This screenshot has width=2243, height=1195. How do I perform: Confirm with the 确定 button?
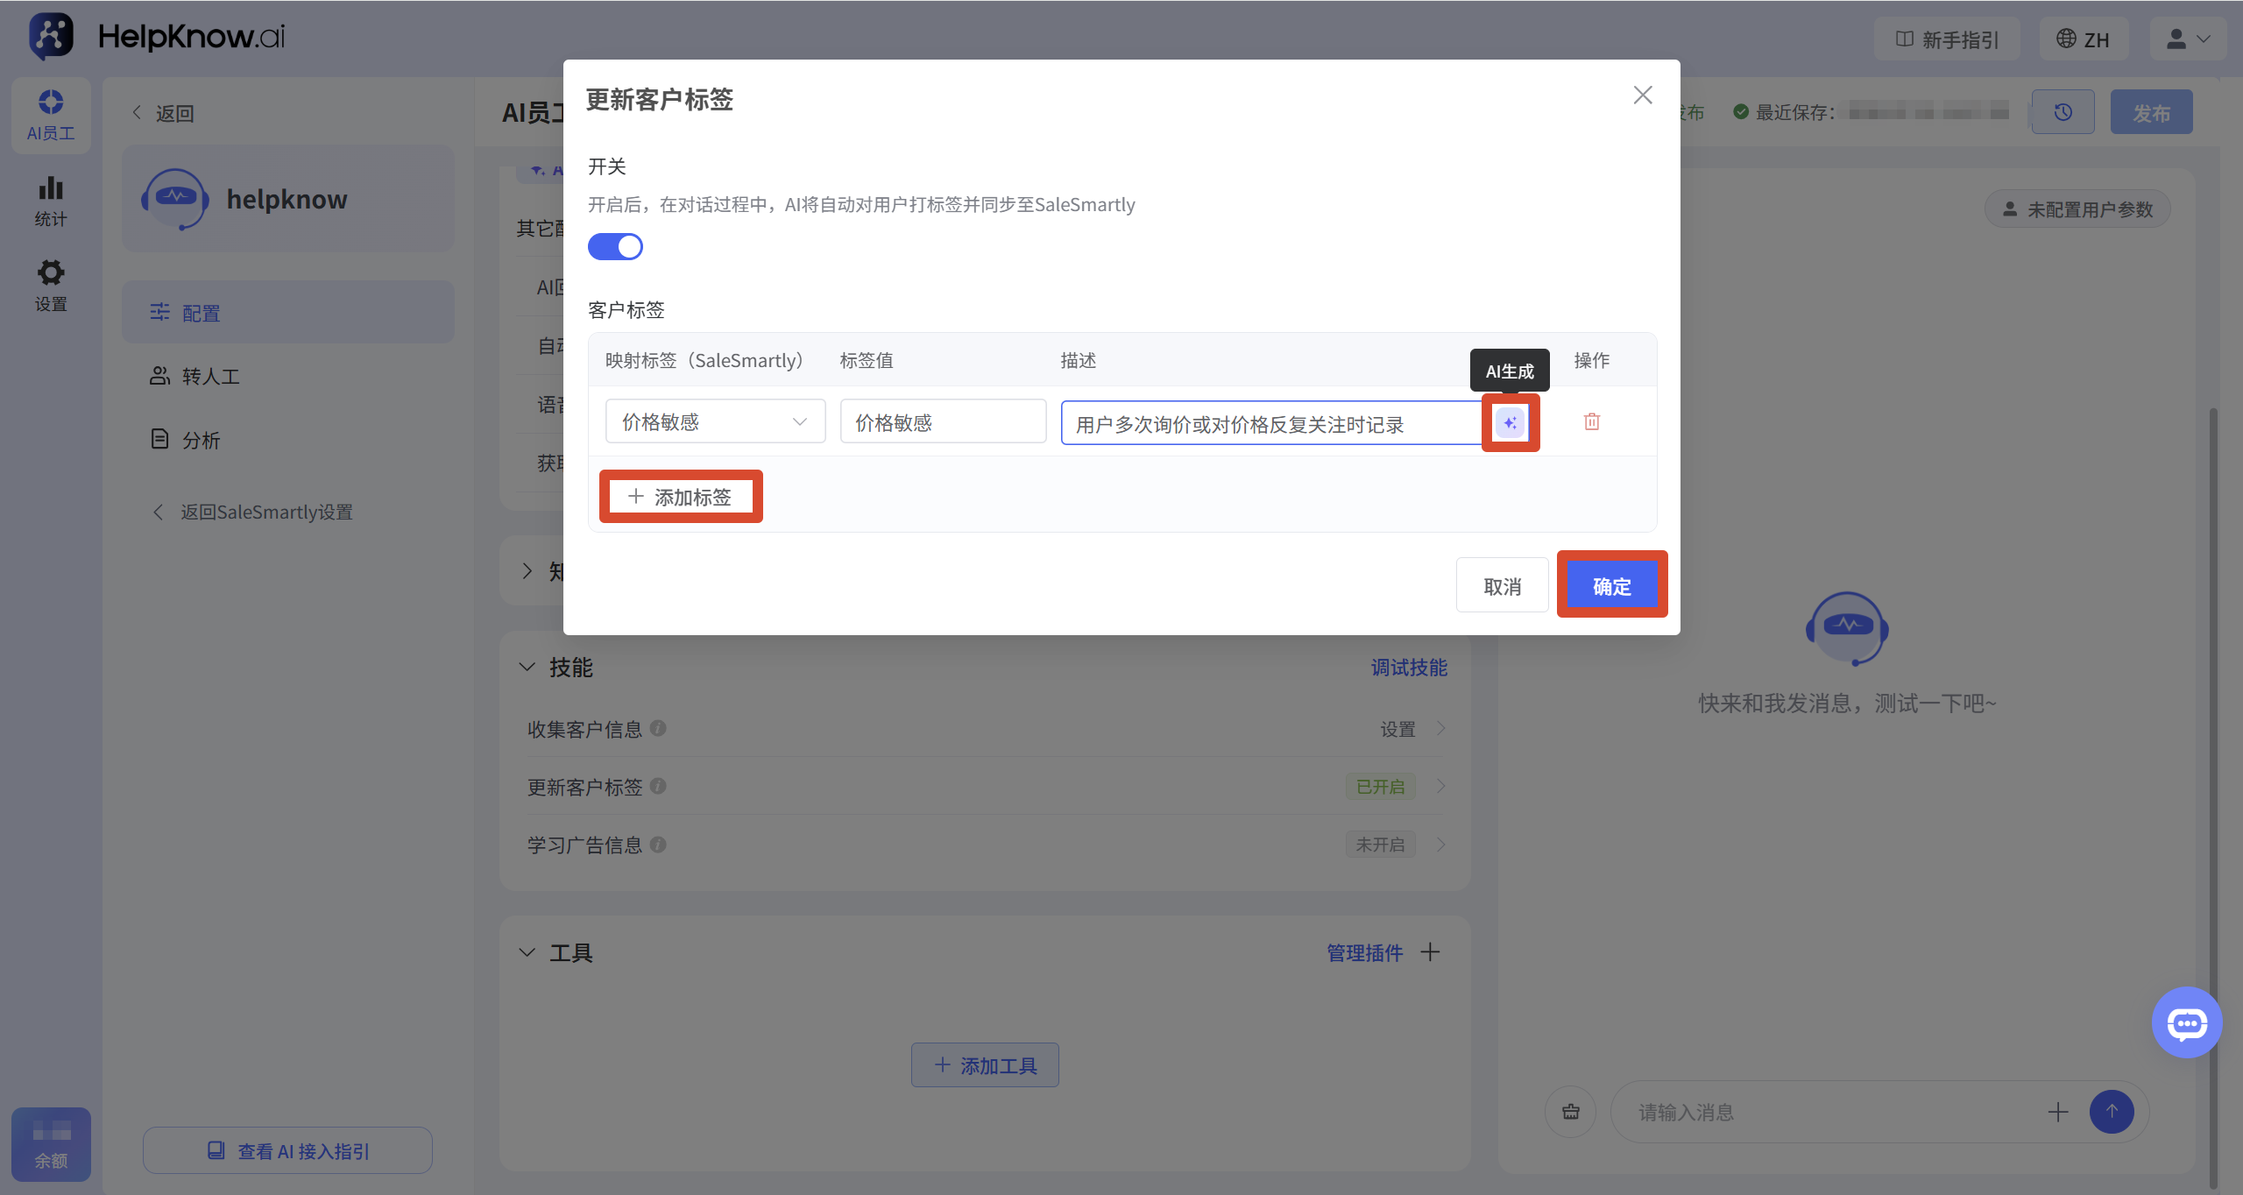click(1612, 585)
